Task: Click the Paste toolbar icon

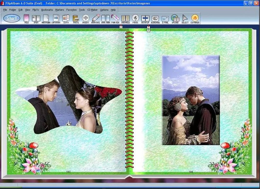Action: [76, 19]
